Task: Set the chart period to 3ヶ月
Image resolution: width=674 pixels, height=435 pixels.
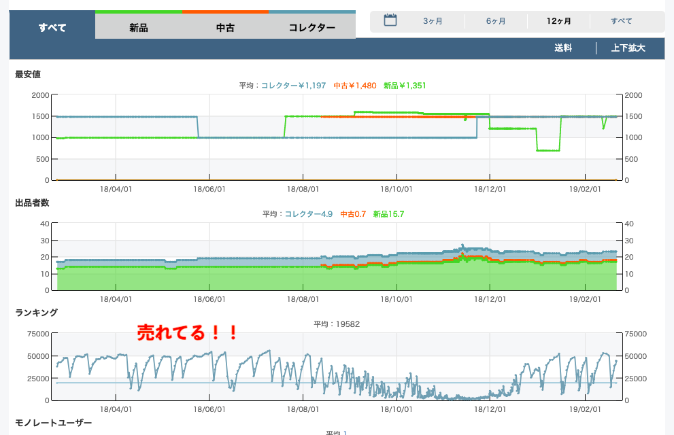Action: (433, 21)
